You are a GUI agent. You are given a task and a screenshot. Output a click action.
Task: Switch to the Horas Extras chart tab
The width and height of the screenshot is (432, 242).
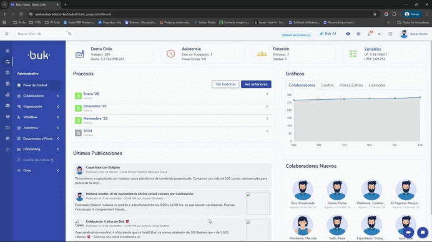point(351,85)
